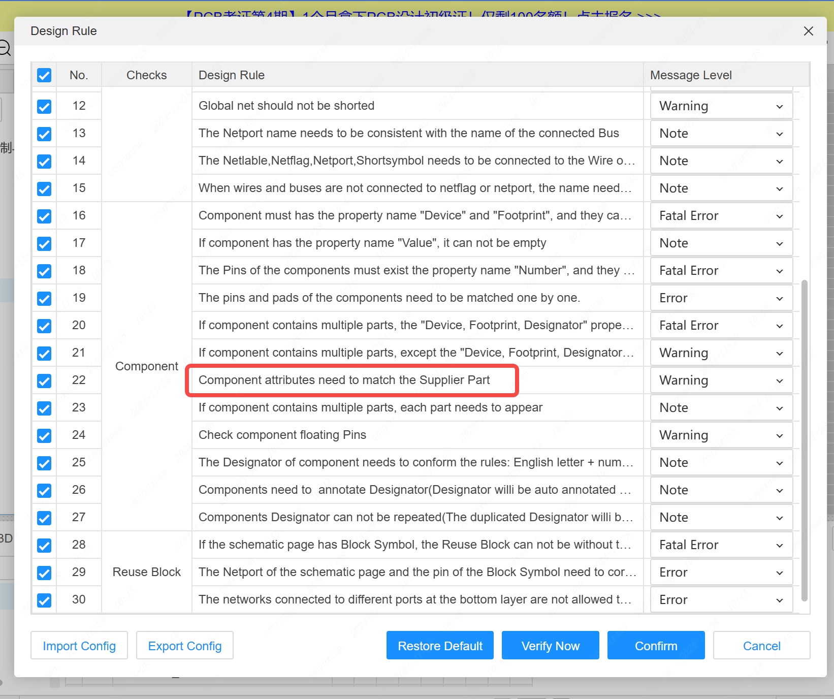Expand message level dropdown for rule 27
This screenshot has width=834, height=699.
pyautogui.click(x=721, y=518)
